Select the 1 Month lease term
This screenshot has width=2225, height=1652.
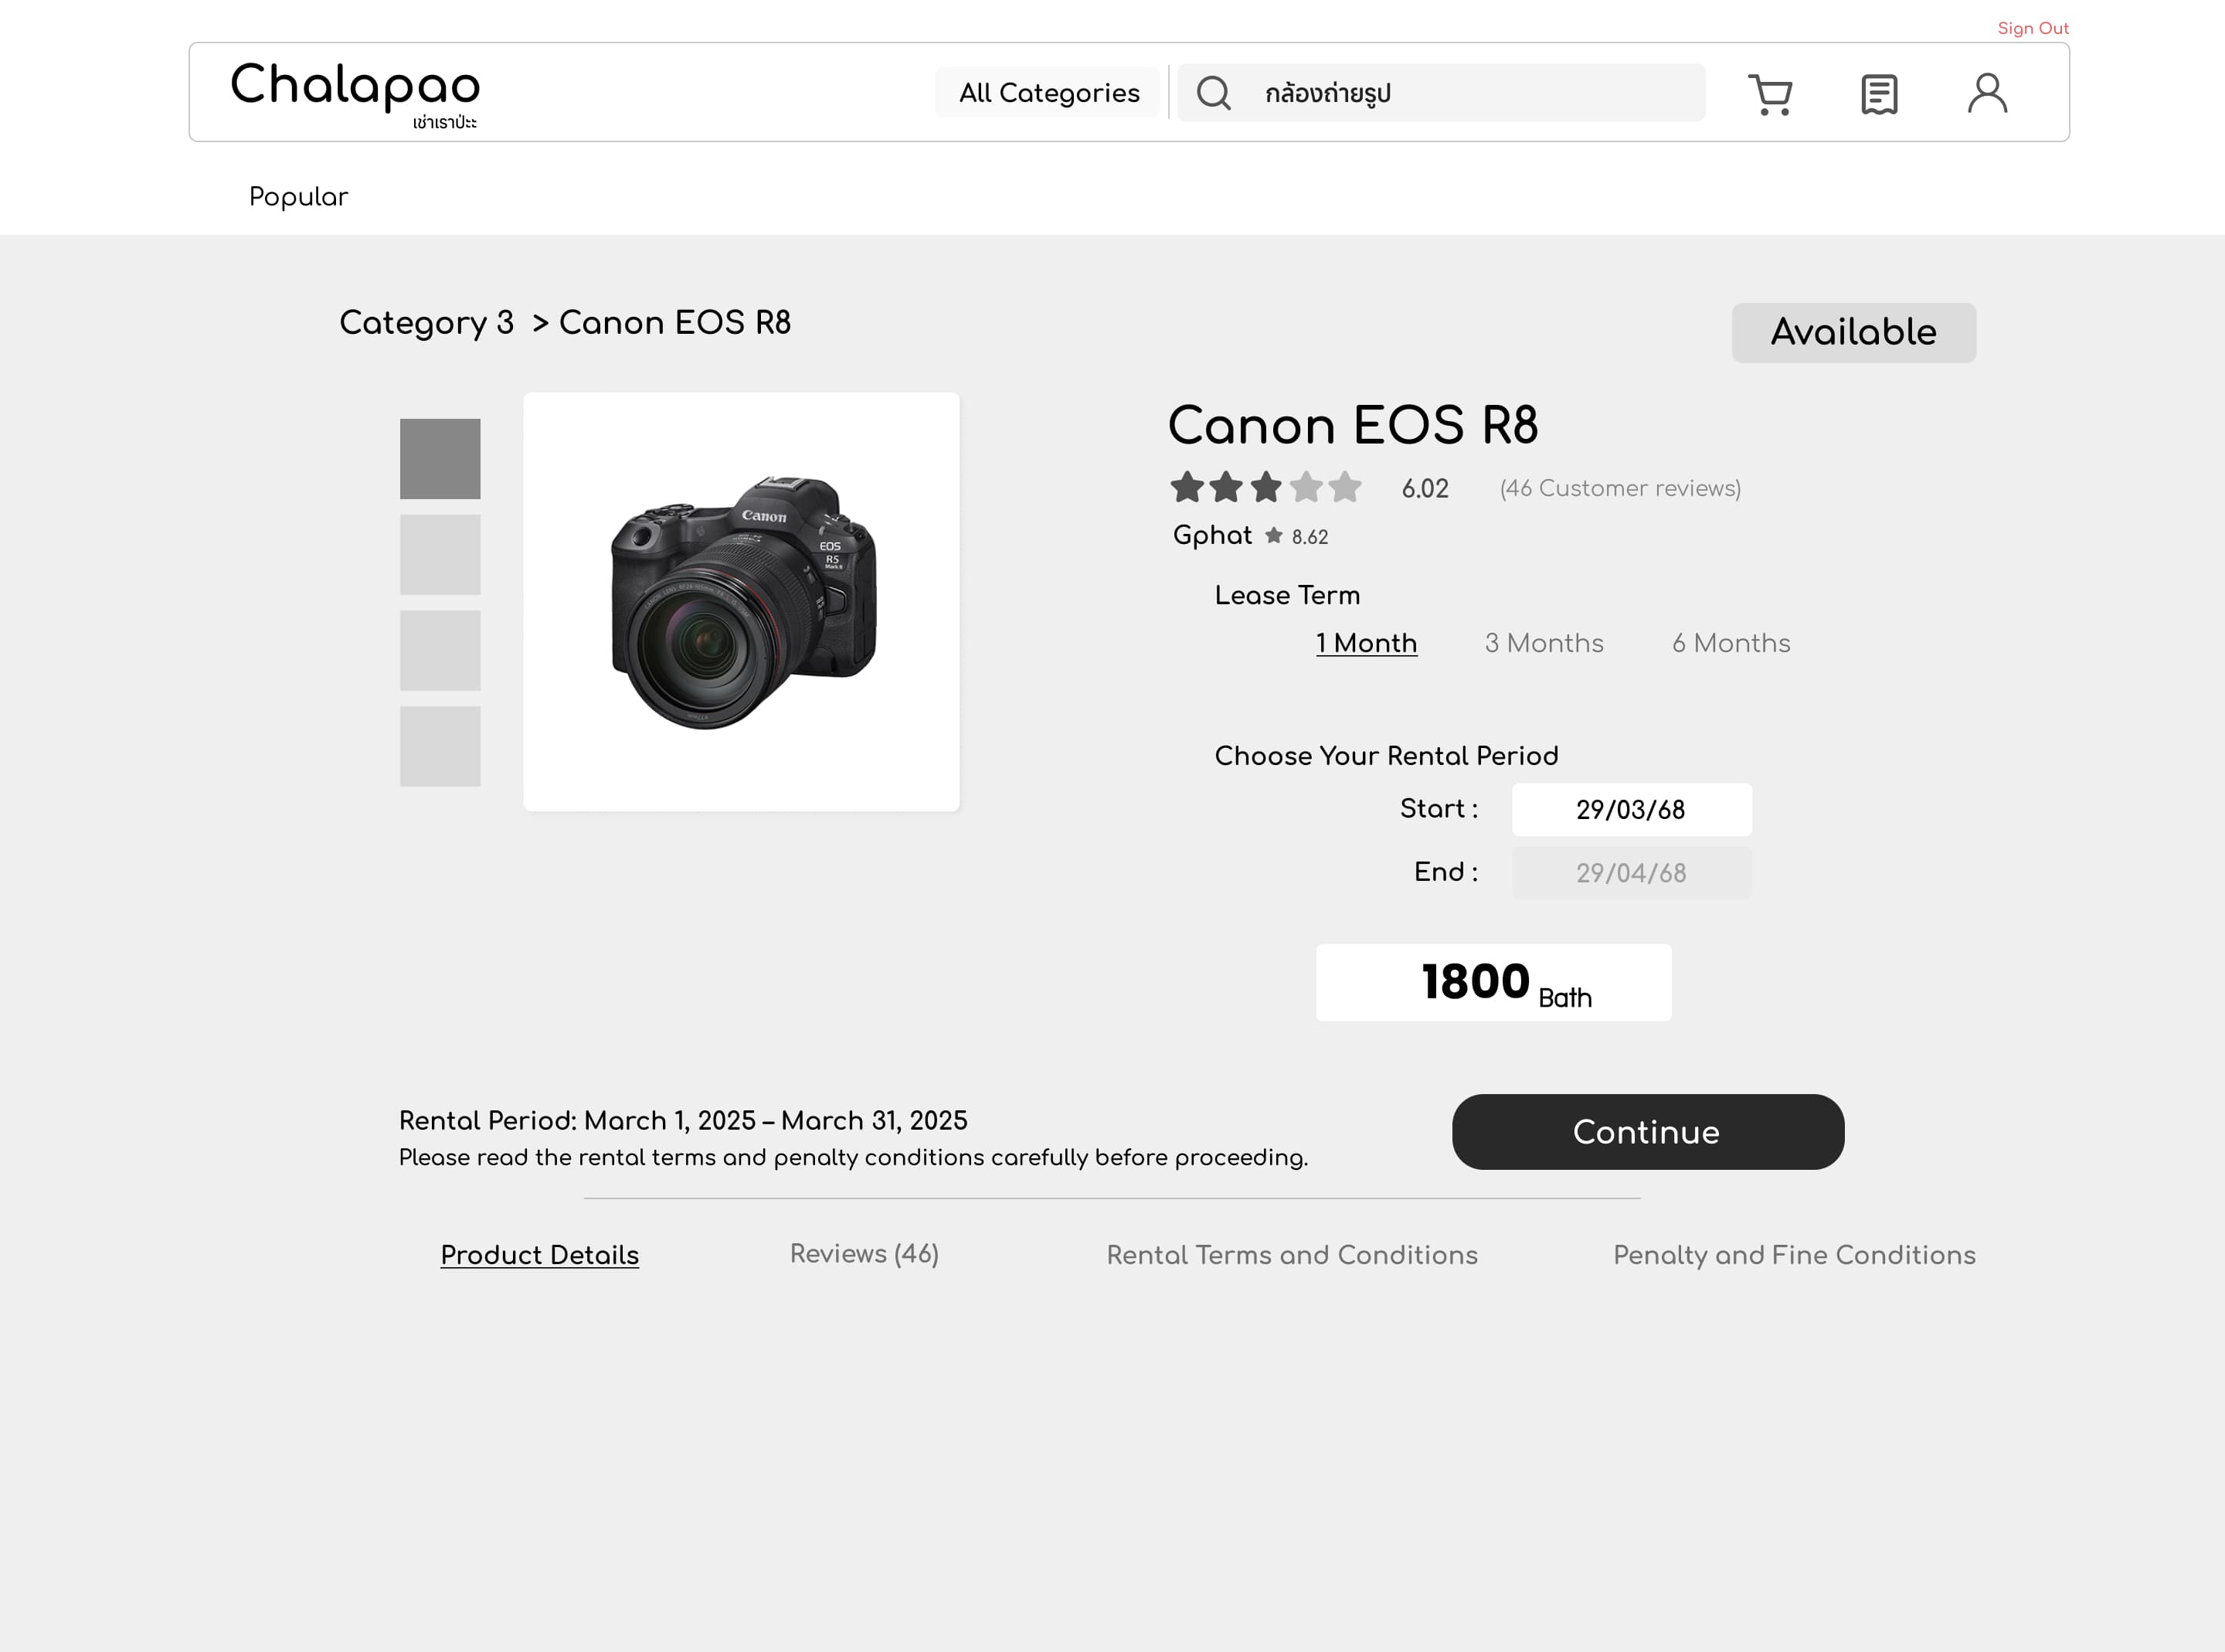pyautogui.click(x=1365, y=643)
